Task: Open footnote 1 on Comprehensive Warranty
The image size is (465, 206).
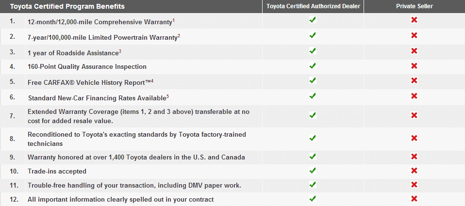Action: pyautogui.click(x=173, y=20)
